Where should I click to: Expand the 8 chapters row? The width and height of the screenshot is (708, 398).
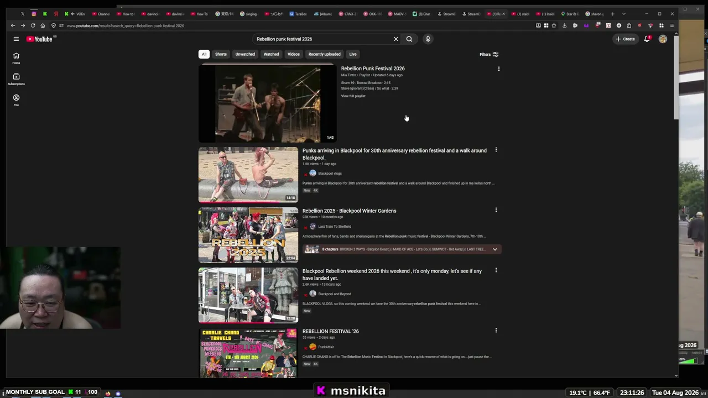pyautogui.click(x=402, y=249)
